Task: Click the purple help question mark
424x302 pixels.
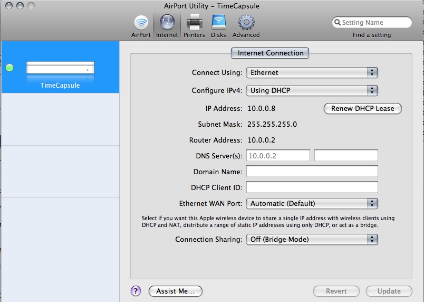Action: (136, 291)
